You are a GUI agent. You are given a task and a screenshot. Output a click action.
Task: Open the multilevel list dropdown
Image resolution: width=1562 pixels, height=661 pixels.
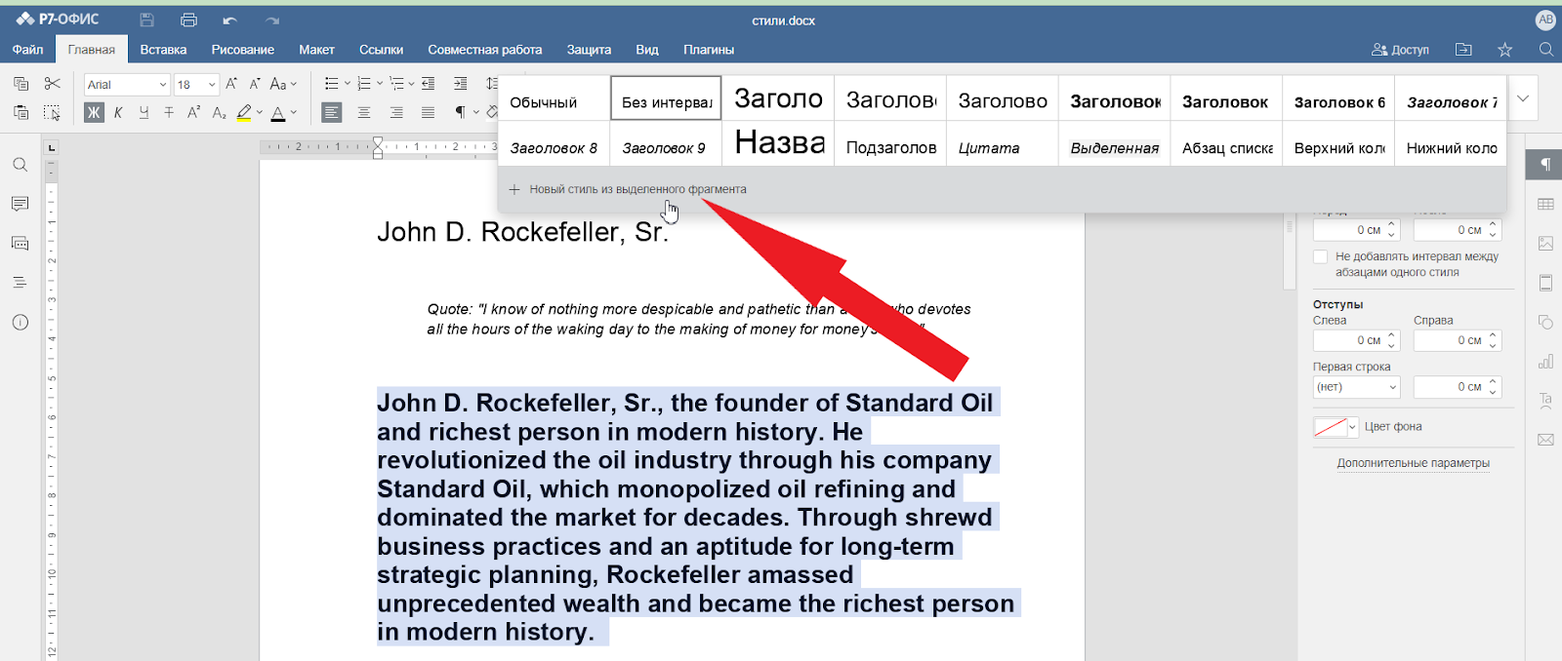coord(412,84)
